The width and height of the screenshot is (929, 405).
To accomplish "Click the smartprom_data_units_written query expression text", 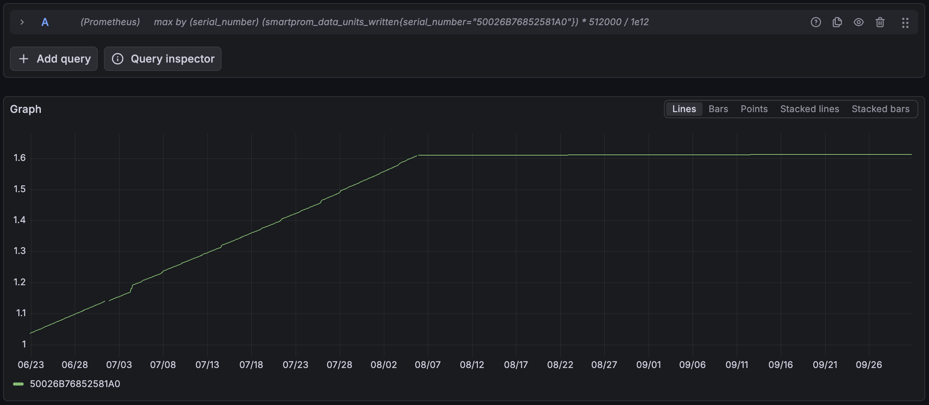I will [401, 22].
